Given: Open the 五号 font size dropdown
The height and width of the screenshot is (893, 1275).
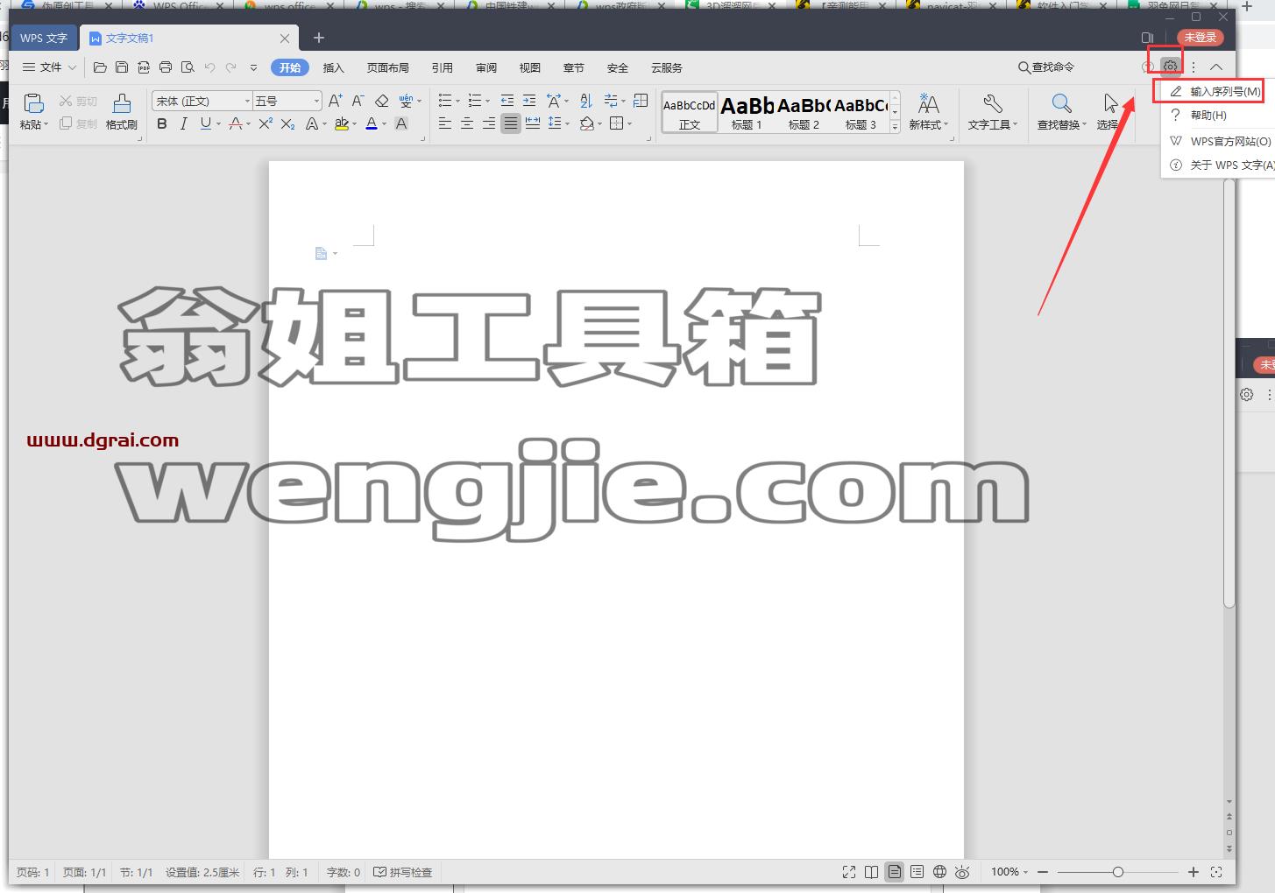Looking at the screenshot, I should coord(316,102).
